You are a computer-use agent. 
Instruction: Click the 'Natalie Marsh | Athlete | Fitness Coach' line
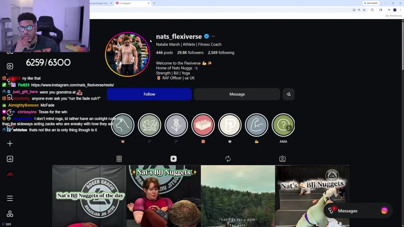(188, 44)
